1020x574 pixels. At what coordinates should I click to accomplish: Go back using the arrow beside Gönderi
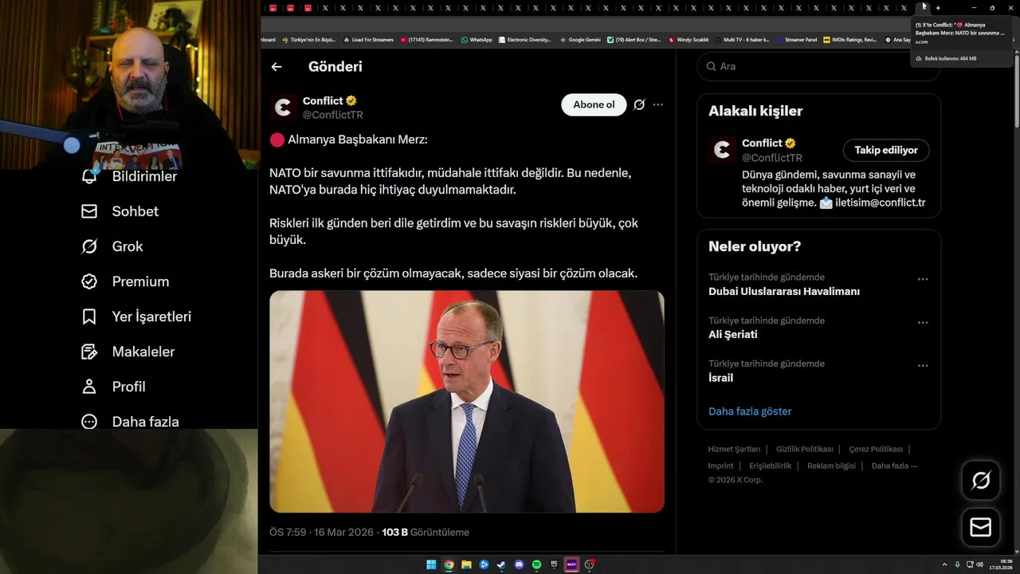[277, 67]
